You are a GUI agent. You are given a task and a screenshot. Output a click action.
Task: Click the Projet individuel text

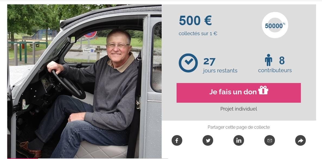pos(239,109)
